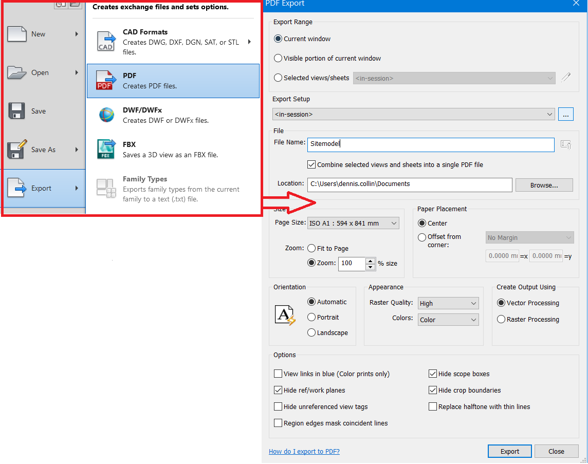Click the Save floppy disk icon

coord(16,111)
